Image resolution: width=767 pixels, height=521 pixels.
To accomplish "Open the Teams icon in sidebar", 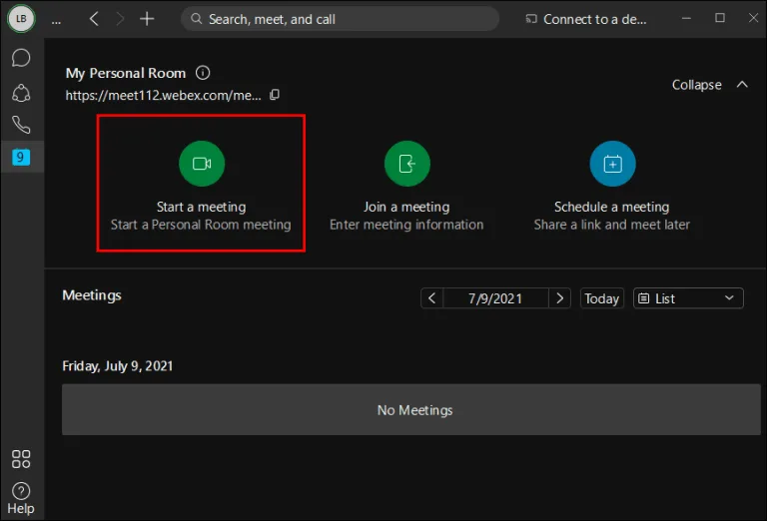I will [21, 93].
